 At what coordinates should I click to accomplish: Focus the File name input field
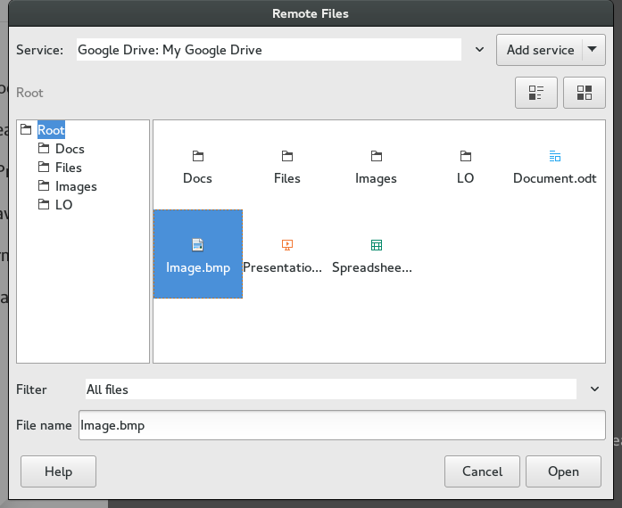(342, 425)
